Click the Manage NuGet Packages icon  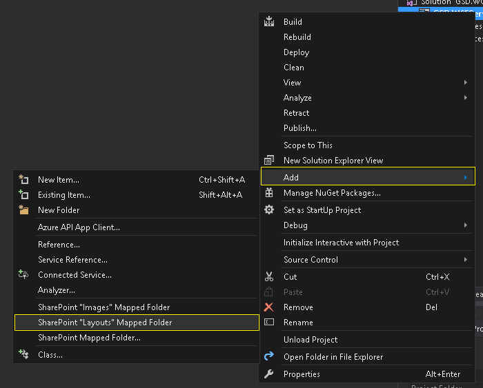click(269, 193)
